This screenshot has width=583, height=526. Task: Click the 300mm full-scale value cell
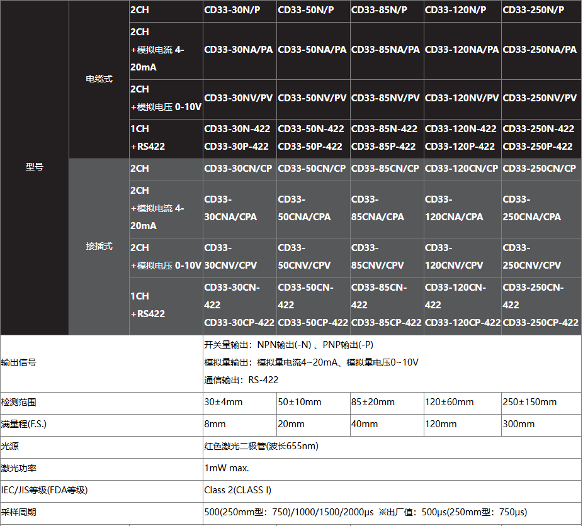coord(519,424)
